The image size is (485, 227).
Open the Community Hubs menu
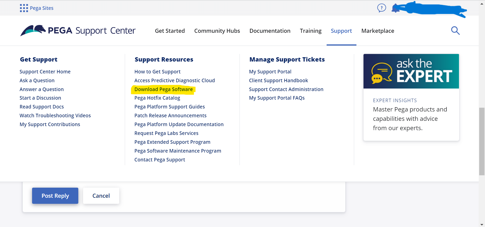pyautogui.click(x=217, y=31)
